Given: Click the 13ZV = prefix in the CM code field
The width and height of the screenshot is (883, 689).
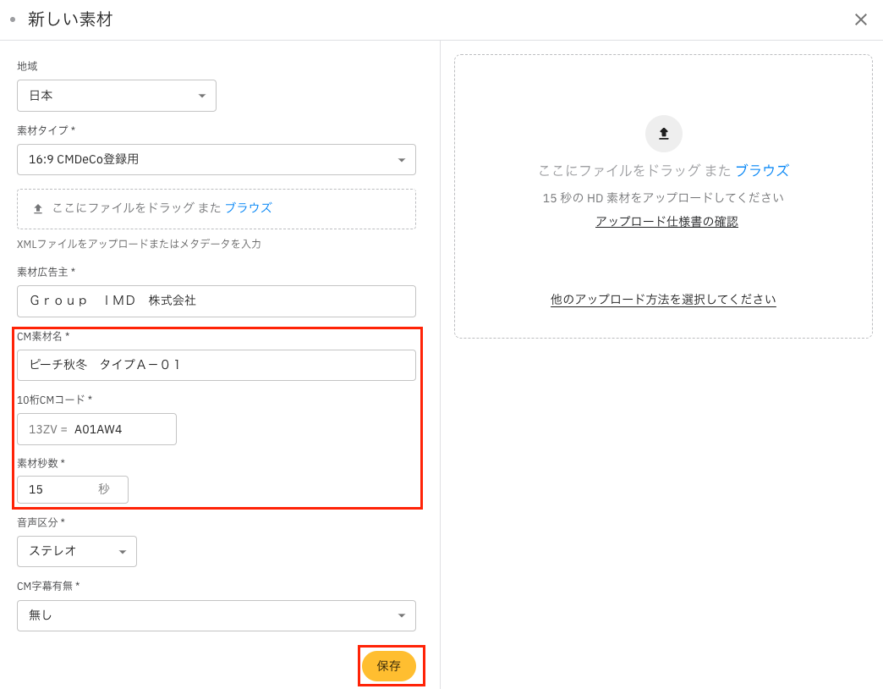Looking at the screenshot, I should click(48, 429).
